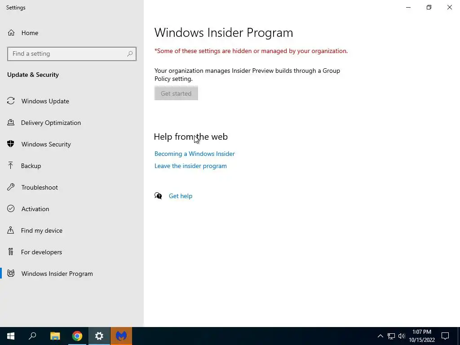The width and height of the screenshot is (460, 345).
Task: Focus the Find a setting search box
Action: click(72, 54)
